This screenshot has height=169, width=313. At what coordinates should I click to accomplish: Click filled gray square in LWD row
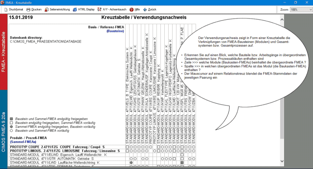coord(182,162)
